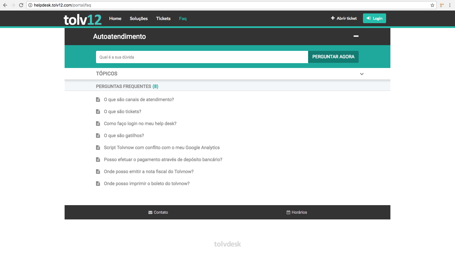Focus the 'Qual é a sua dúvida' field
Viewport: 455px width, 272px height.
coord(202,57)
